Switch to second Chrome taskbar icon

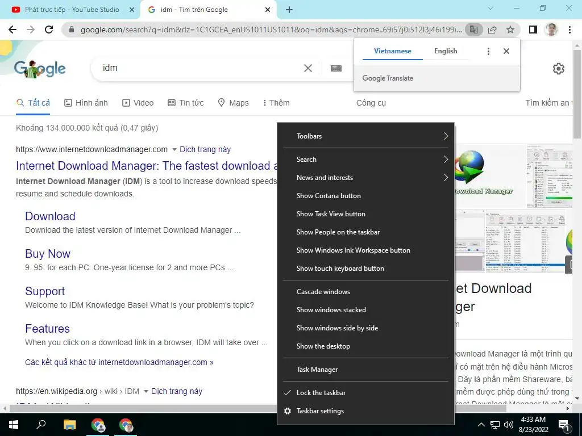(x=126, y=425)
